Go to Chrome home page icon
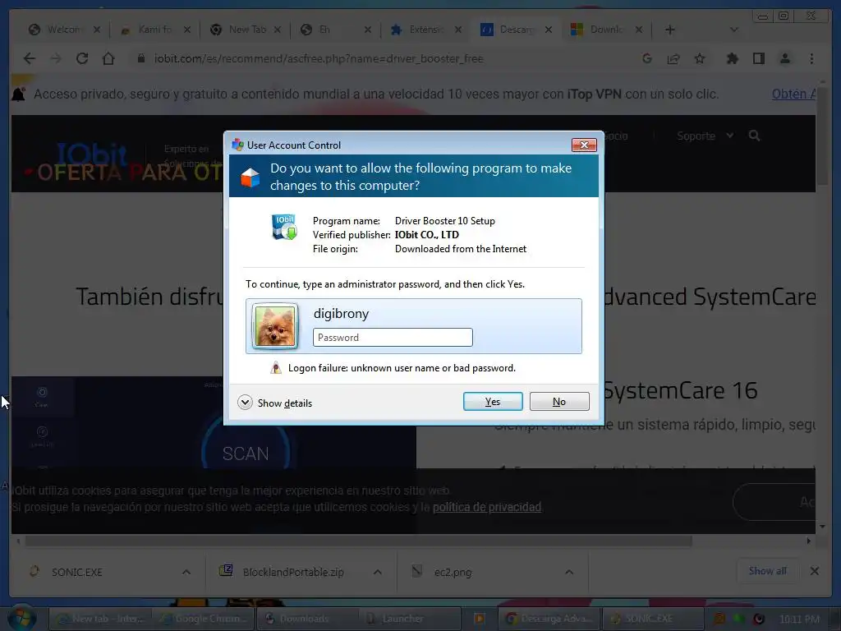This screenshot has width=841, height=631. pyautogui.click(x=108, y=58)
